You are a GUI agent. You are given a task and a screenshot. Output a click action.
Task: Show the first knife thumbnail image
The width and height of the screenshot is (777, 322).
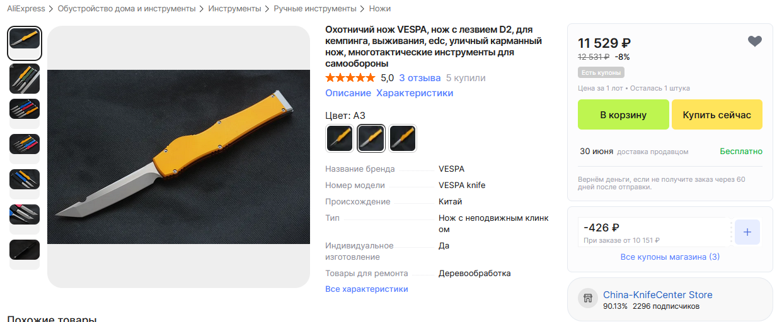point(25,43)
